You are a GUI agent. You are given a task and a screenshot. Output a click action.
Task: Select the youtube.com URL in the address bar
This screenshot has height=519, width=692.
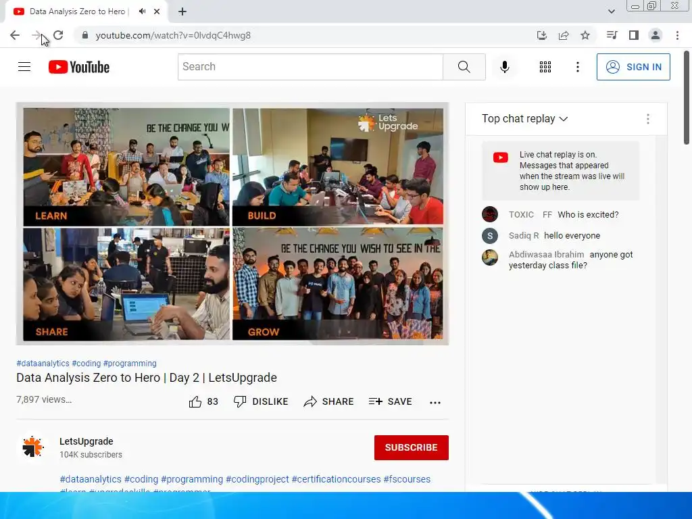tap(173, 35)
